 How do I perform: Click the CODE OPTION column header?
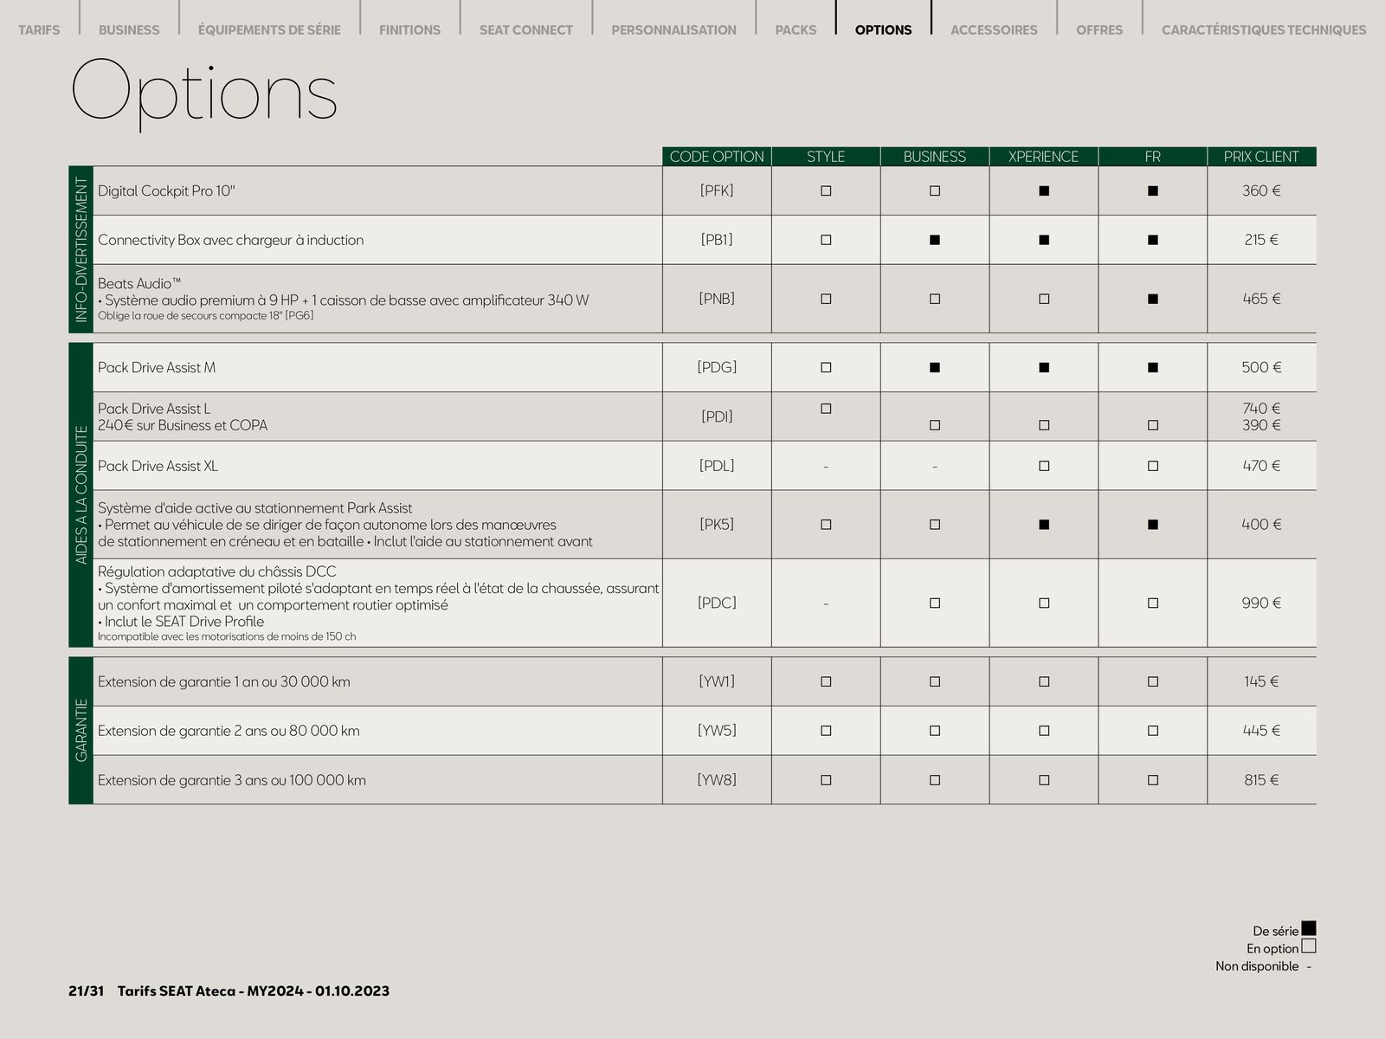click(x=717, y=157)
